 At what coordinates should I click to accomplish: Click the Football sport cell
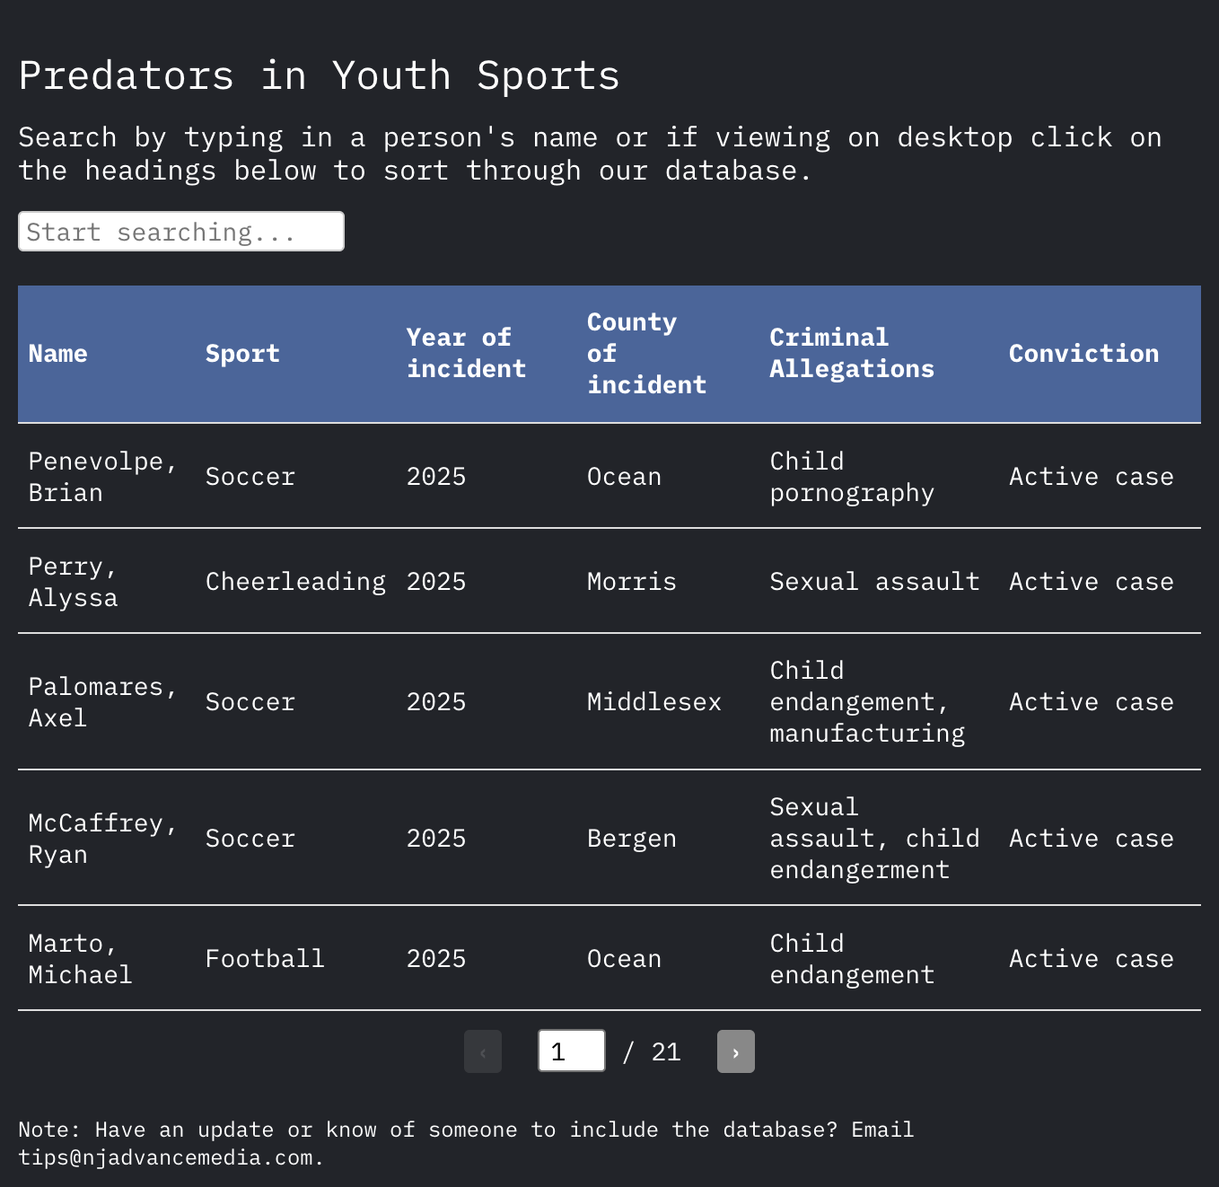pos(265,959)
